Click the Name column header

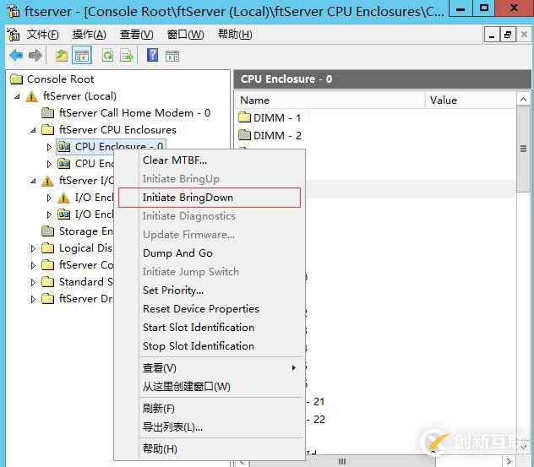pyautogui.click(x=330, y=100)
